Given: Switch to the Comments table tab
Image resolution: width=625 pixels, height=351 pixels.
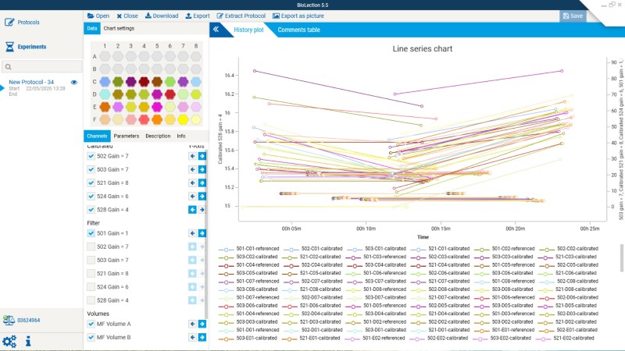Looking at the screenshot, I should 298,30.
